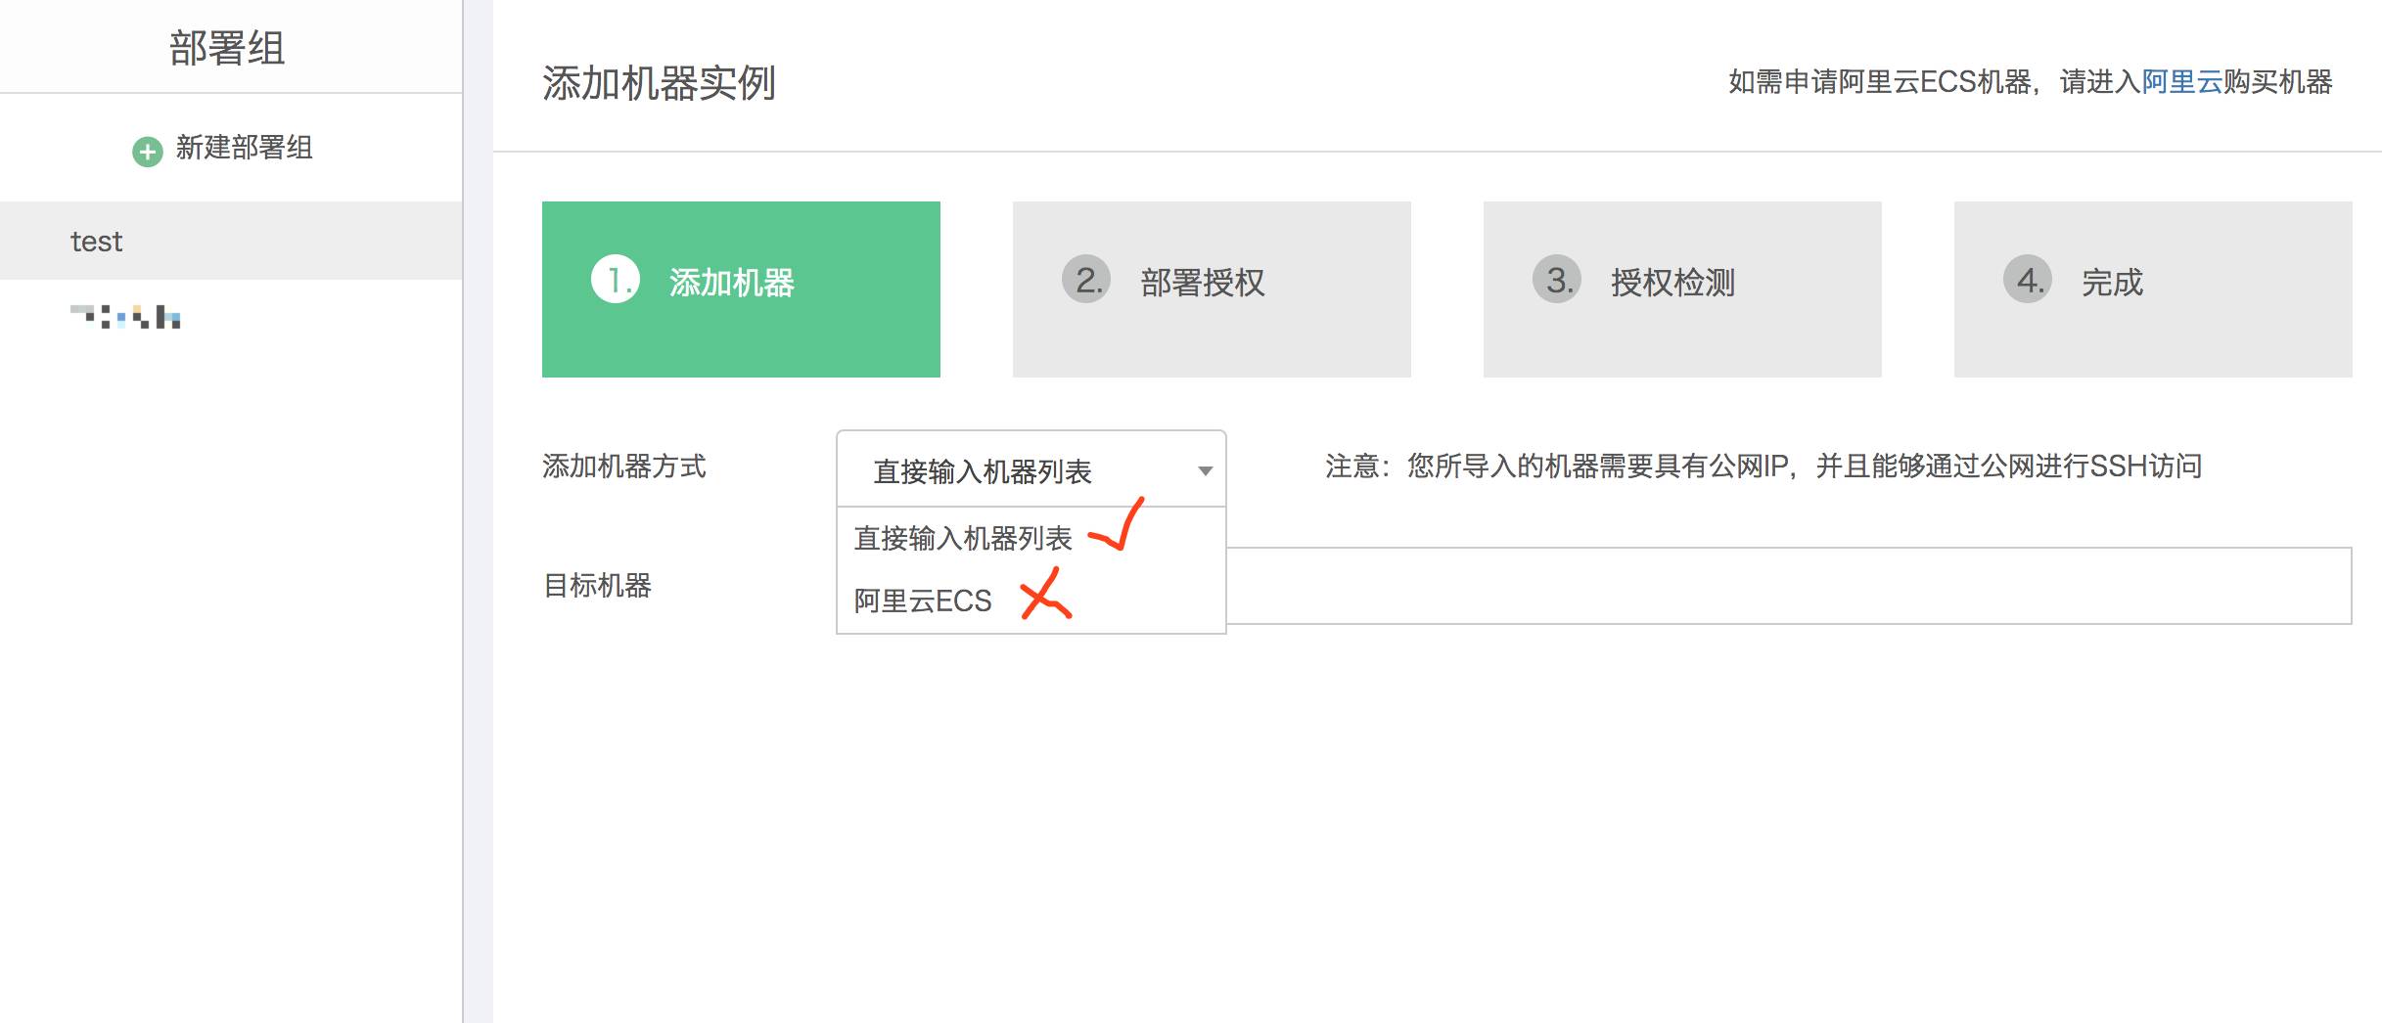The height and width of the screenshot is (1023, 2382).
Task: Click the 部署组 sidebar heading
Action: click(x=227, y=48)
